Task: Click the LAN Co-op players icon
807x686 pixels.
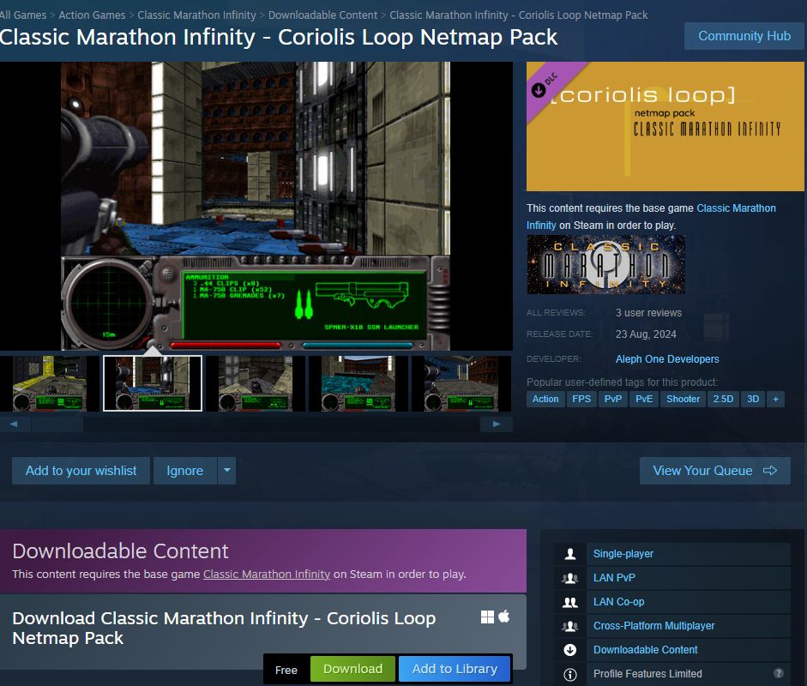Action: tap(569, 602)
